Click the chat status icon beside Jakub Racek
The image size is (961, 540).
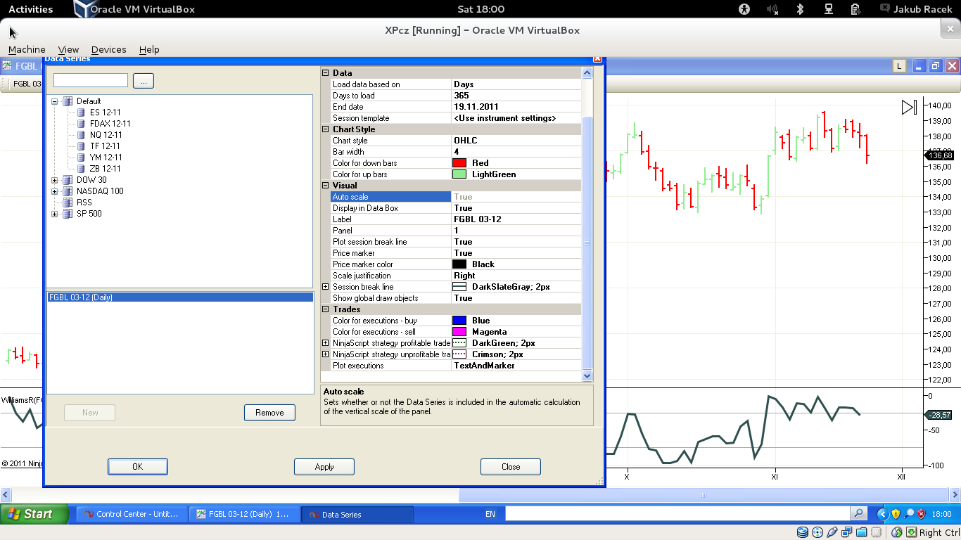886,9
